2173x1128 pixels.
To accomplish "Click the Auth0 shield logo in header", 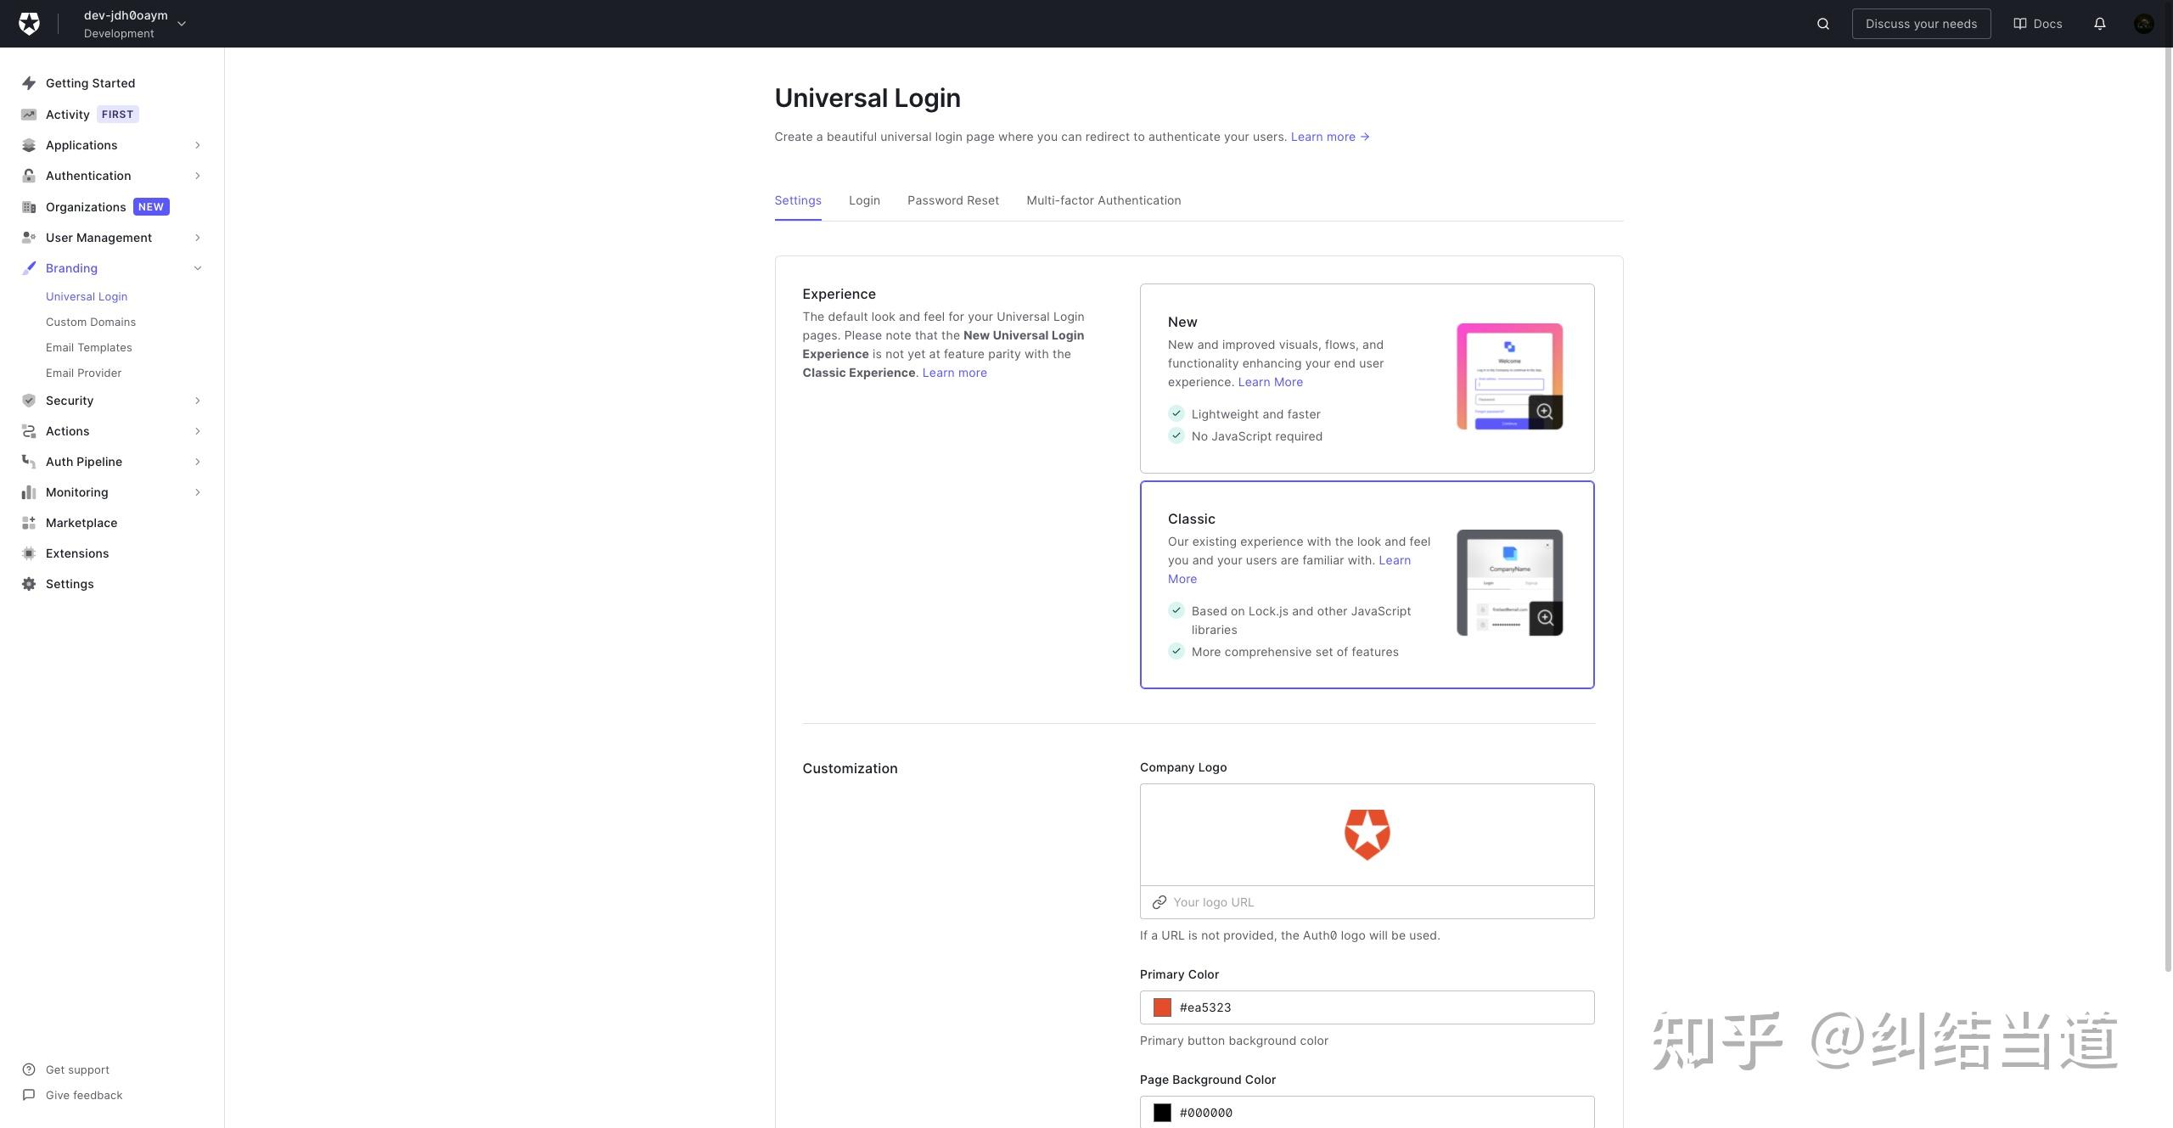I will (x=29, y=24).
